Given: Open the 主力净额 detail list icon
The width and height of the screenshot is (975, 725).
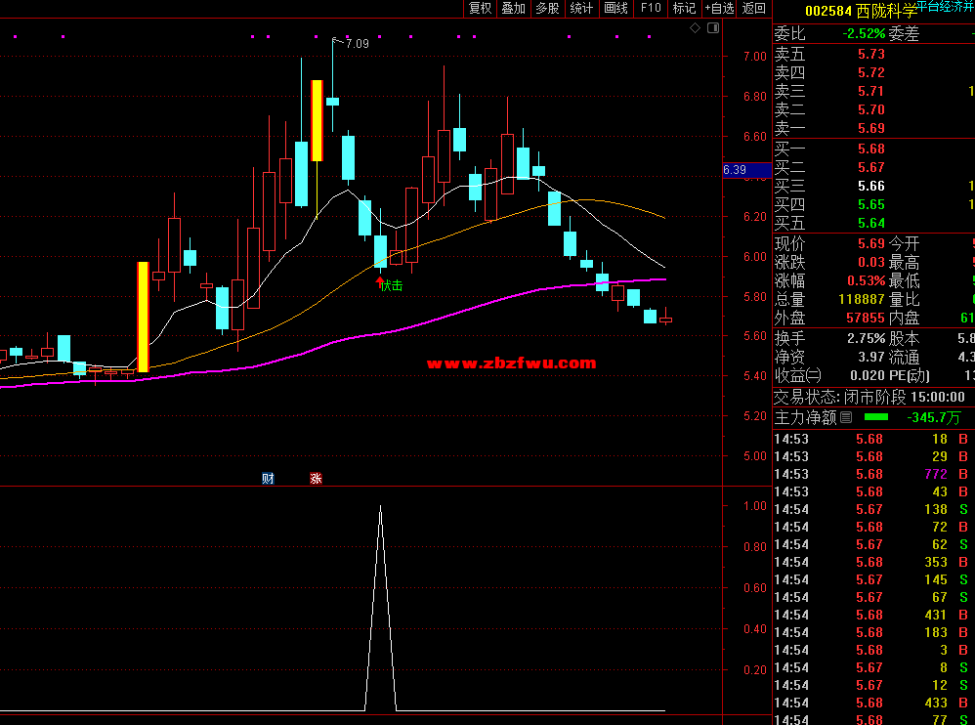Looking at the screenshot, I should 846,417.
